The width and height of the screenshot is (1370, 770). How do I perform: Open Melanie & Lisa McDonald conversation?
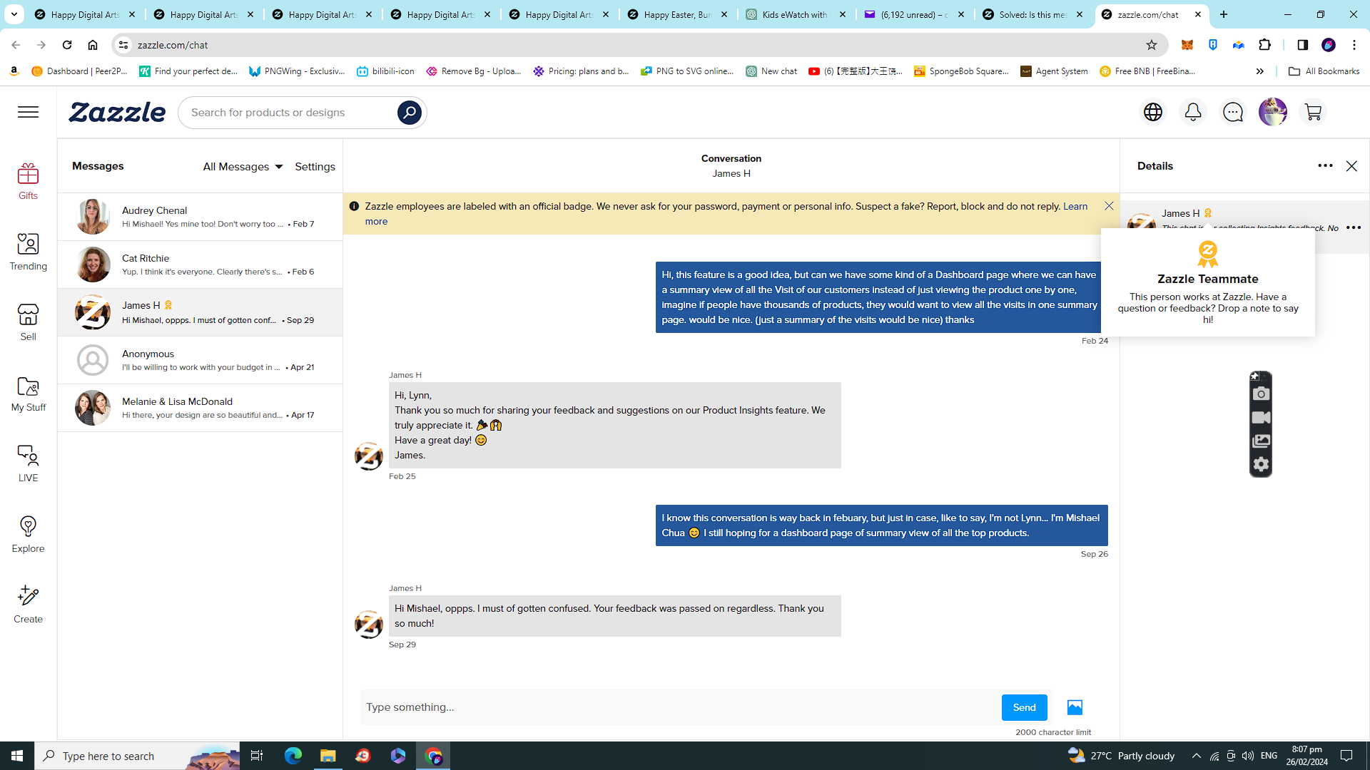click(200, 408)
